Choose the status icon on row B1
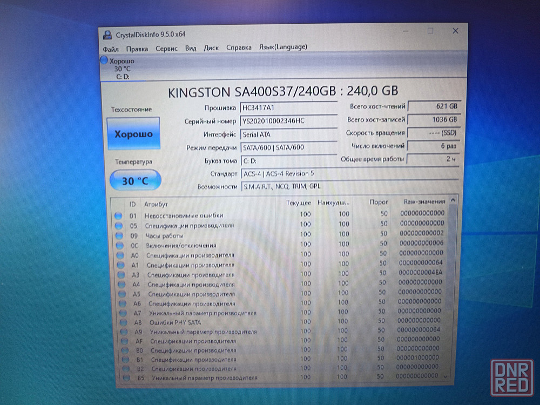 [126, 360]
